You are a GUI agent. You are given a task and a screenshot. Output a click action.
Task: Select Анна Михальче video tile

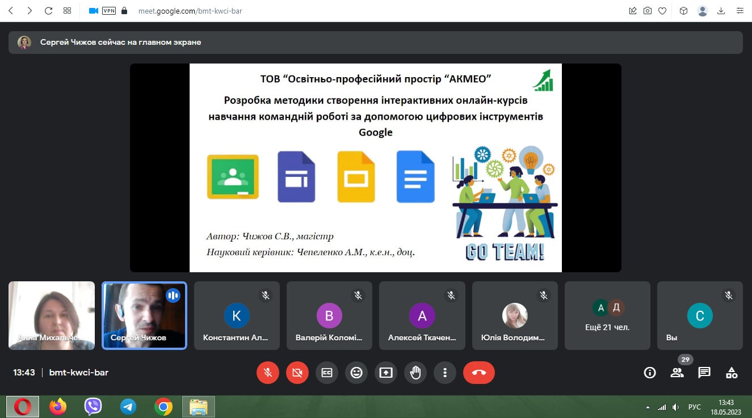(x=52, y=315)
